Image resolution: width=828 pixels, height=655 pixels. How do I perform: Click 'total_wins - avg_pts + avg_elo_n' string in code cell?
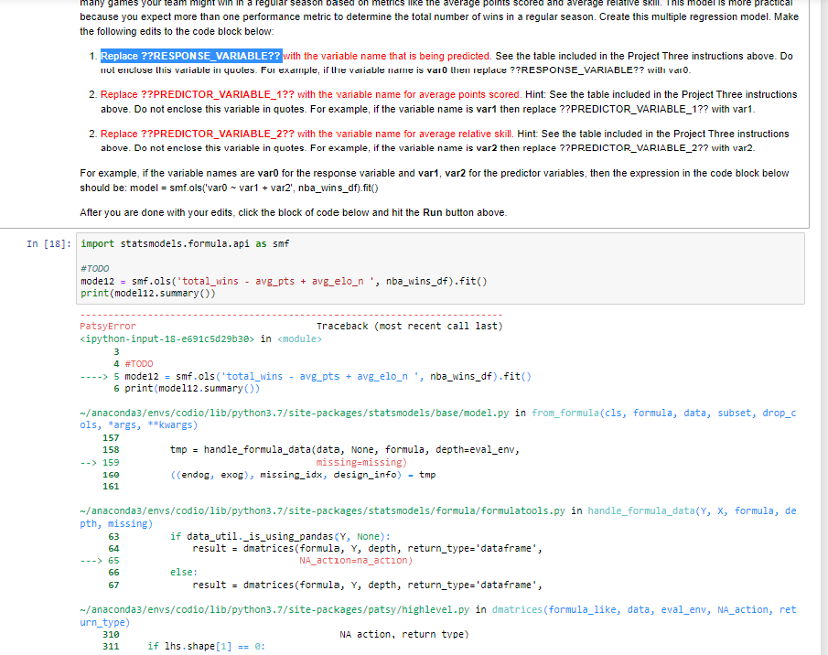click(275, 282)
